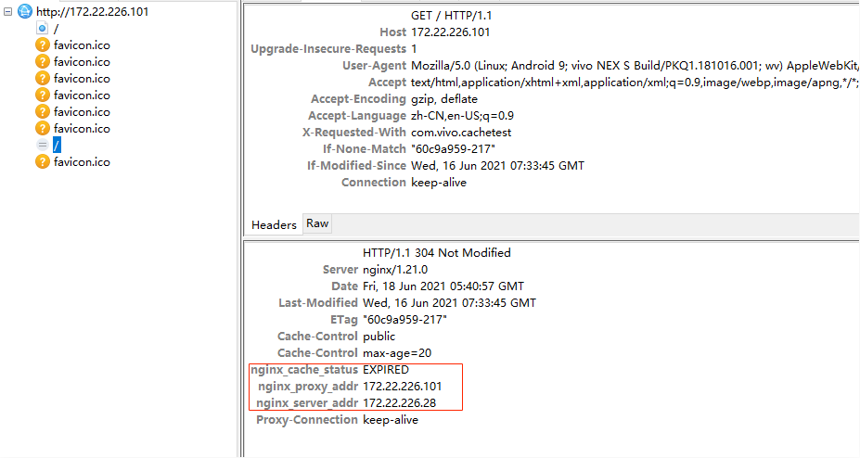Open the fifth favicon.ico entry
860x458 pixels.
coord(82,112)
